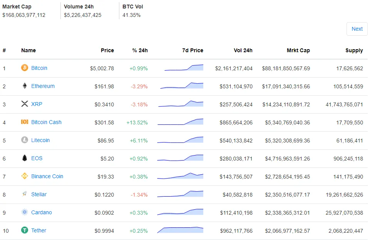The height and width of the screenshot is (240, 370).
Task: Open EOS's 7d price sparkline
Action: point(180,158)
